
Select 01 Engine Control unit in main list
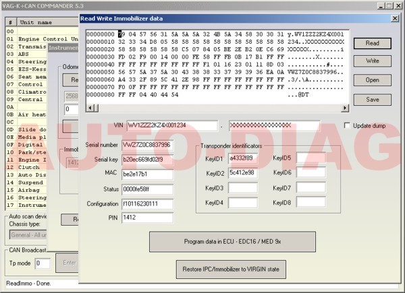tap(42, 39)
